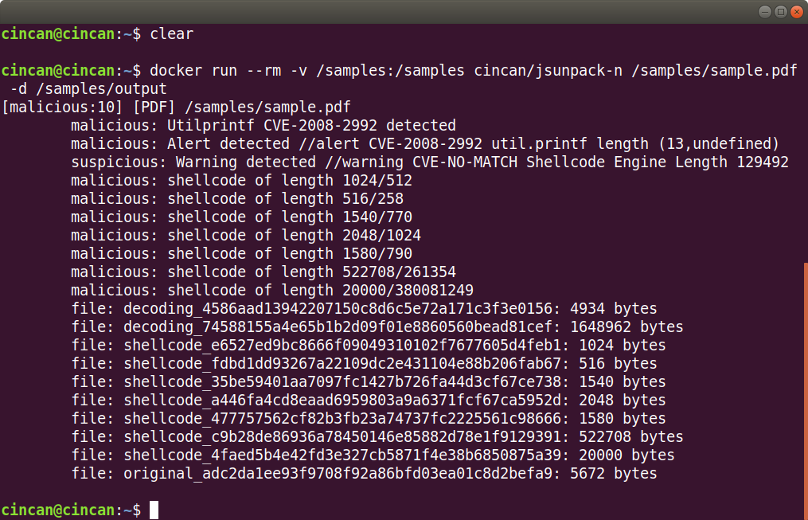Click the shellcode of length 1024/512 line
Image resolution: width=808 pixels, height=520 pixels.
pyautogui.click(x=242, y=181)
